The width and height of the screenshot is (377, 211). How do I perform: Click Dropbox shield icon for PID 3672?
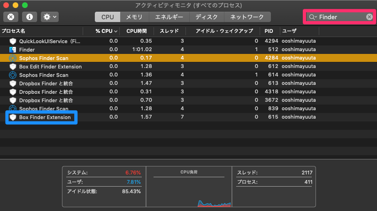(13, 100)
